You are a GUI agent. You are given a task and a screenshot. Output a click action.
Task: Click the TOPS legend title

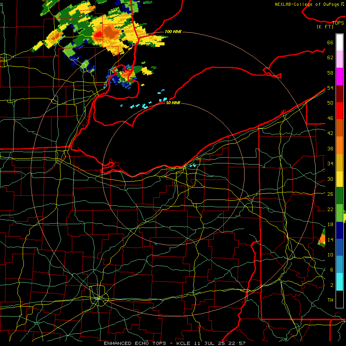[338, 23]
